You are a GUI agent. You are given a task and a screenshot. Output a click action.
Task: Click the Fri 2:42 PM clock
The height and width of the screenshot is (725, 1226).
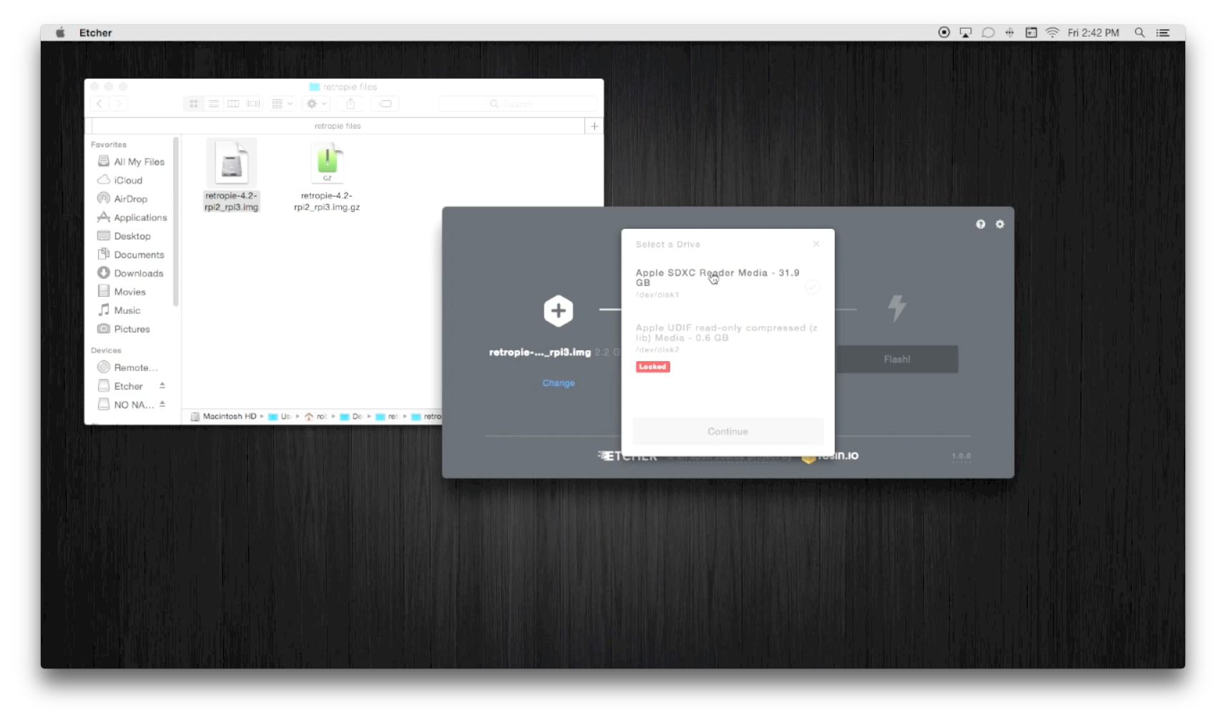point(1093,33)
